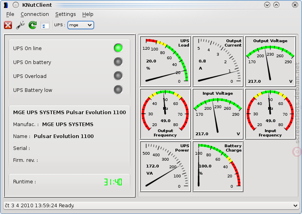Click the heading 'MGE UPS SYSTEMS Pulsar Evolution 1100'

click(70, 113)
